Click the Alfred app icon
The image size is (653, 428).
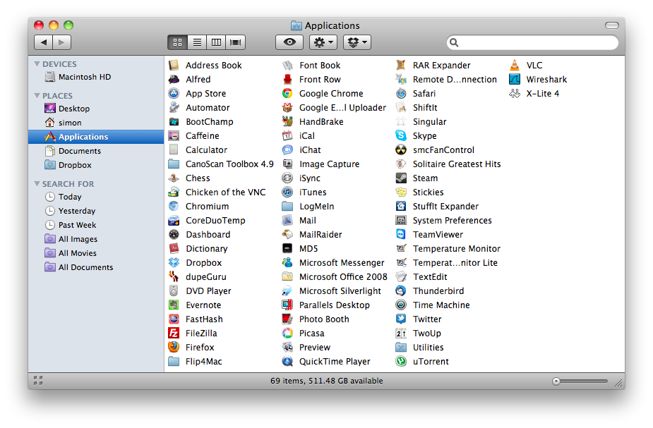[x=174, y=80]
